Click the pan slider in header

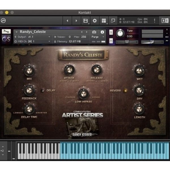coord(127,42)
